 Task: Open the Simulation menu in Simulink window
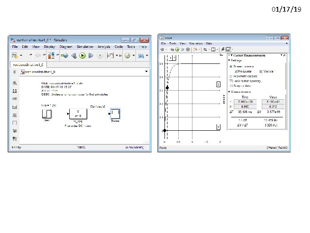pos(85,47)
